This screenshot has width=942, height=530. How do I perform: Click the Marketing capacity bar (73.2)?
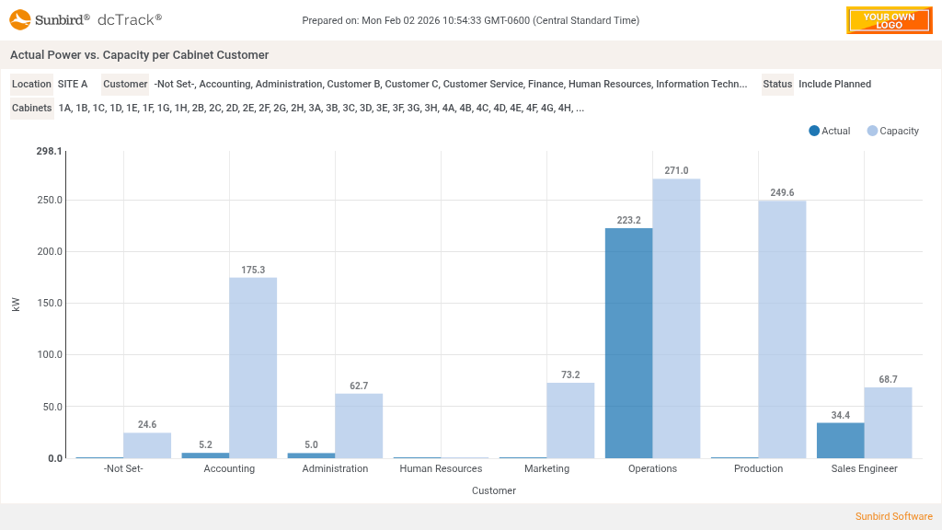coord(570,420)
